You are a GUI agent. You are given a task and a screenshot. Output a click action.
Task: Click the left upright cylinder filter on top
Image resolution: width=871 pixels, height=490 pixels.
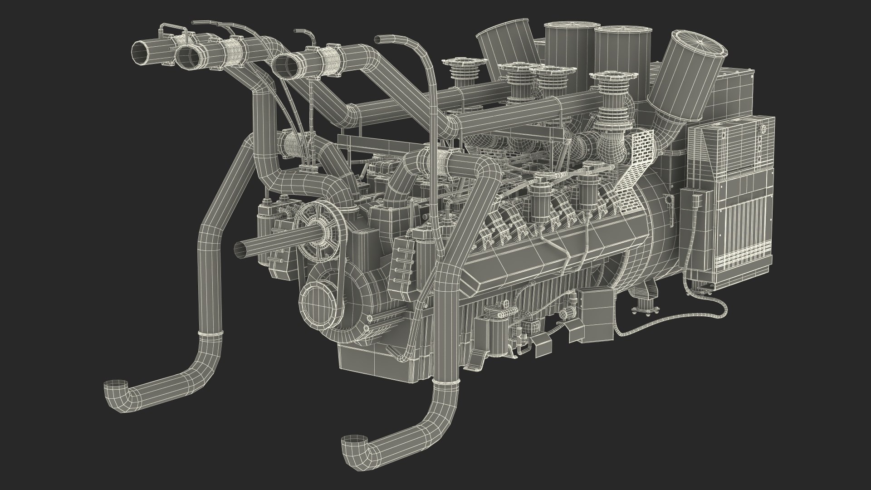point(569,45)
